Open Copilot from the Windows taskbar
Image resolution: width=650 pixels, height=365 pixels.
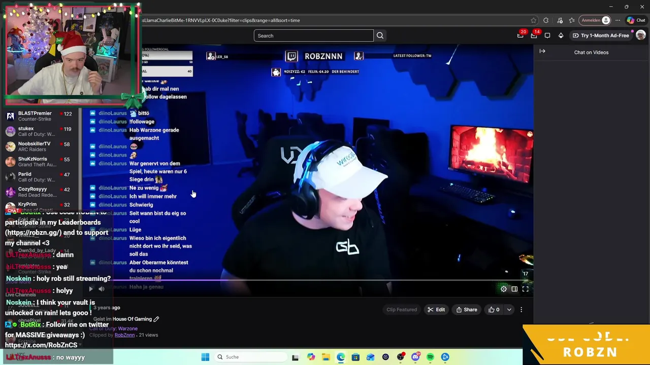[311, 357]
